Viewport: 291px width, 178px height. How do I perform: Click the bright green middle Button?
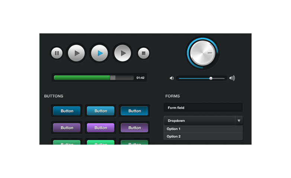[100, 142]
